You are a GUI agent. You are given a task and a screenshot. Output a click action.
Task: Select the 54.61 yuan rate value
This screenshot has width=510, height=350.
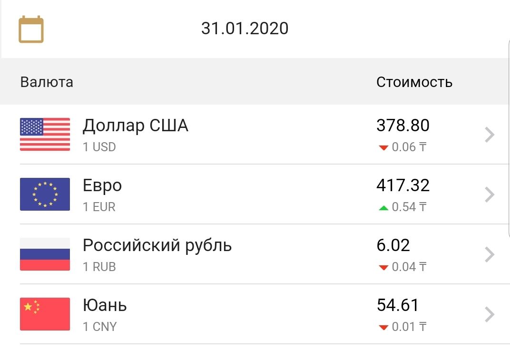point(397,305)
